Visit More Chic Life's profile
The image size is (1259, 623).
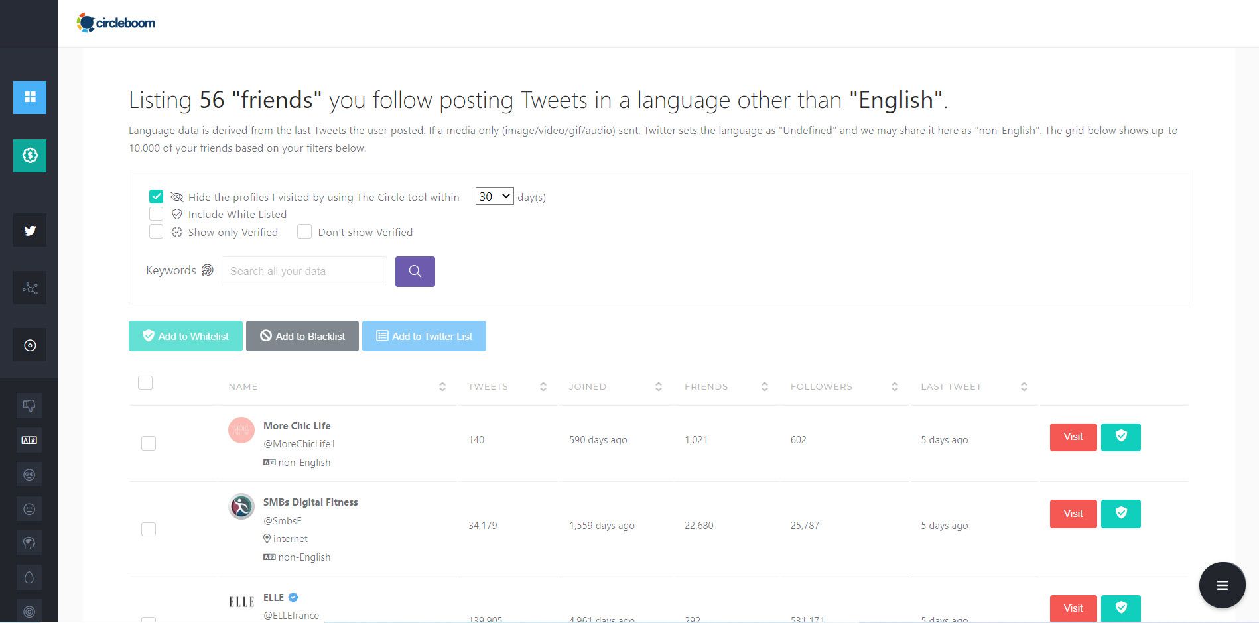[x=1072, y=437]
